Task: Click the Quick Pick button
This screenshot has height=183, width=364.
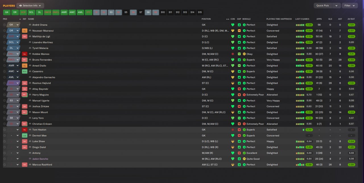Action: click(x=322, y=5)
